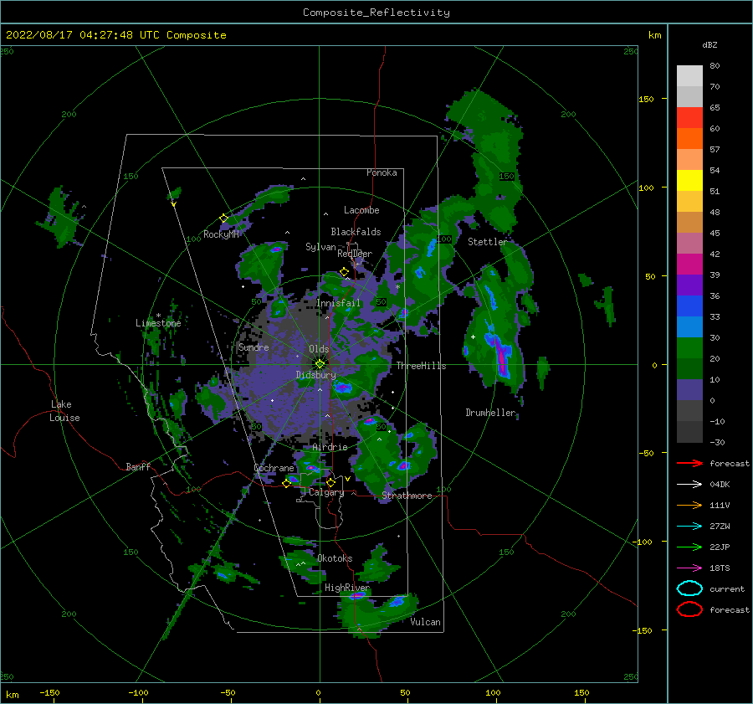Viewport: 753px width, 704px height.
Task: Click the Cochrane label
Action: coord(274,468)
